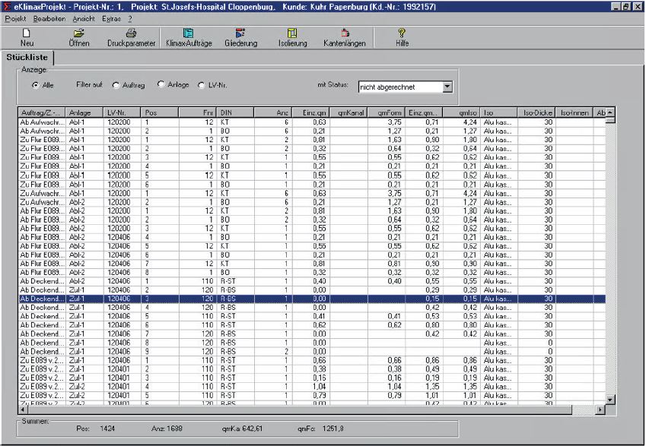The width and height of the screenshot is (646, 446).
Task: Click the Neu toolbar icon
Action: 27,33
